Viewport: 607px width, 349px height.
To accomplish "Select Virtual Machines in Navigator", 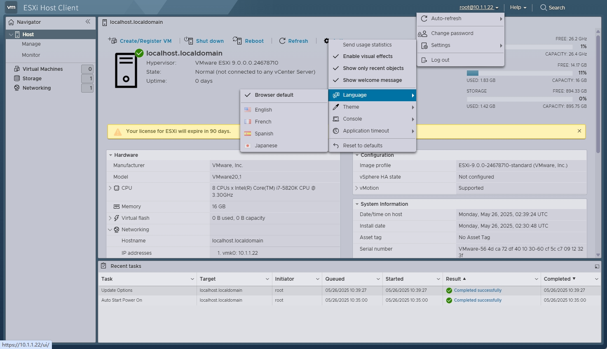I will 42,69.
